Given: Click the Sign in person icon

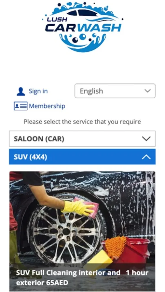Looking at the screenshot, I should point(21,91).
